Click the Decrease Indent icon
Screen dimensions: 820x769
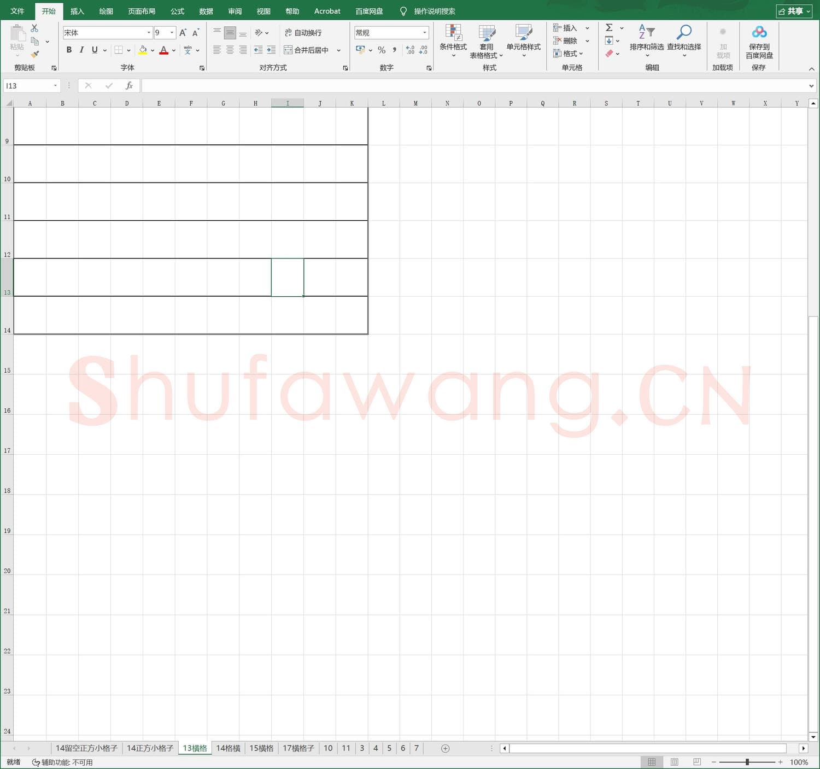[258, 50]
